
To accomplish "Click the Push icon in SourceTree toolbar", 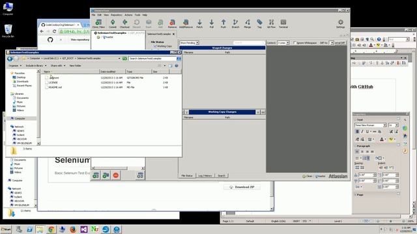I will pyautogui.click(x=223, y=23).
